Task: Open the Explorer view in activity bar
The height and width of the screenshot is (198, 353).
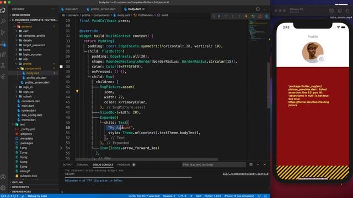Action: [3, 10]
